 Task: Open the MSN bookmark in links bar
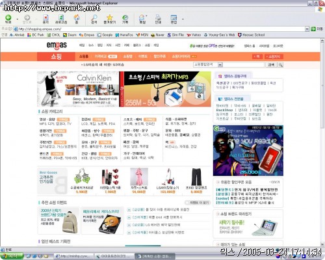click(x=142, y=35)
